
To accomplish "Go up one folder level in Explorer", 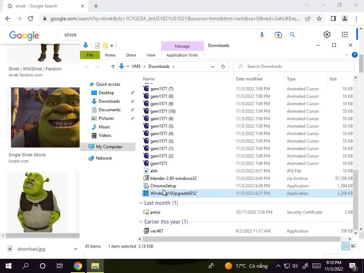I will click(113, 66).
